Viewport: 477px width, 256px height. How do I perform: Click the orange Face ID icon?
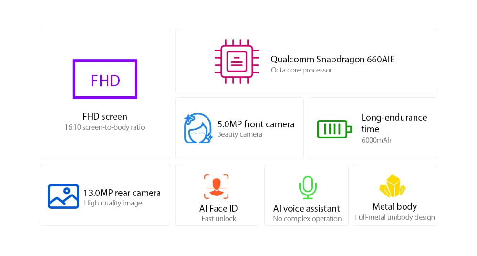217,186
